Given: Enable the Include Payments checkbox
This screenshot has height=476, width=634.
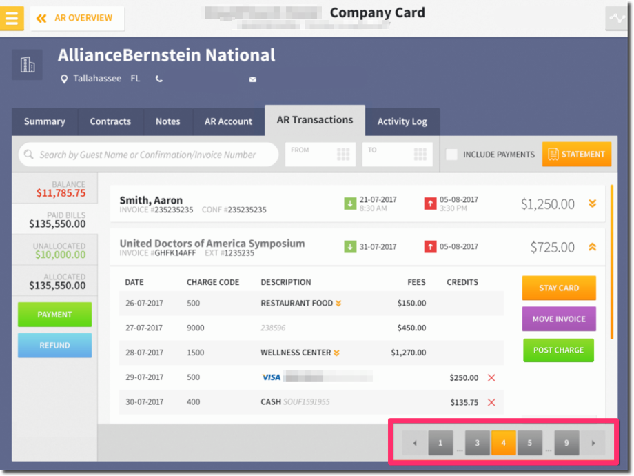Looking at the screenshot, I should pyautogui.click(x=451, y=155).
